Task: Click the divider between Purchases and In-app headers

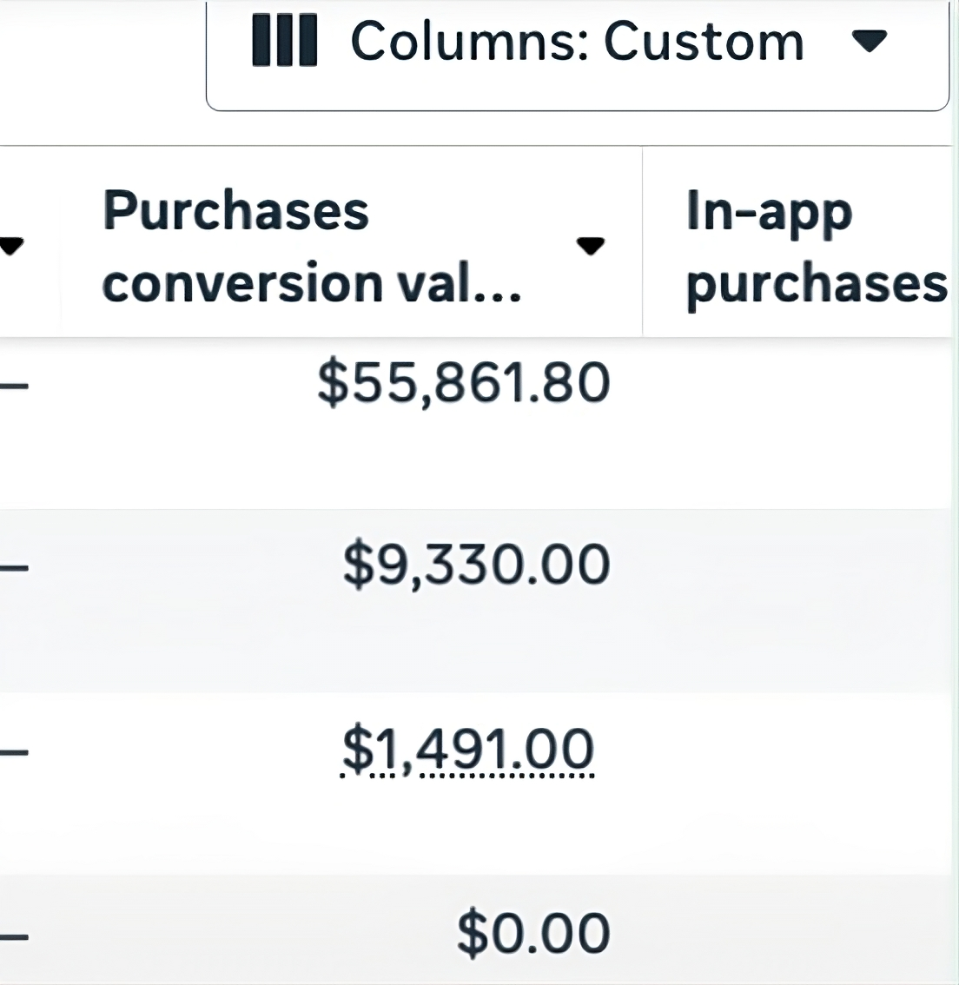Action: tap(642, 243)
